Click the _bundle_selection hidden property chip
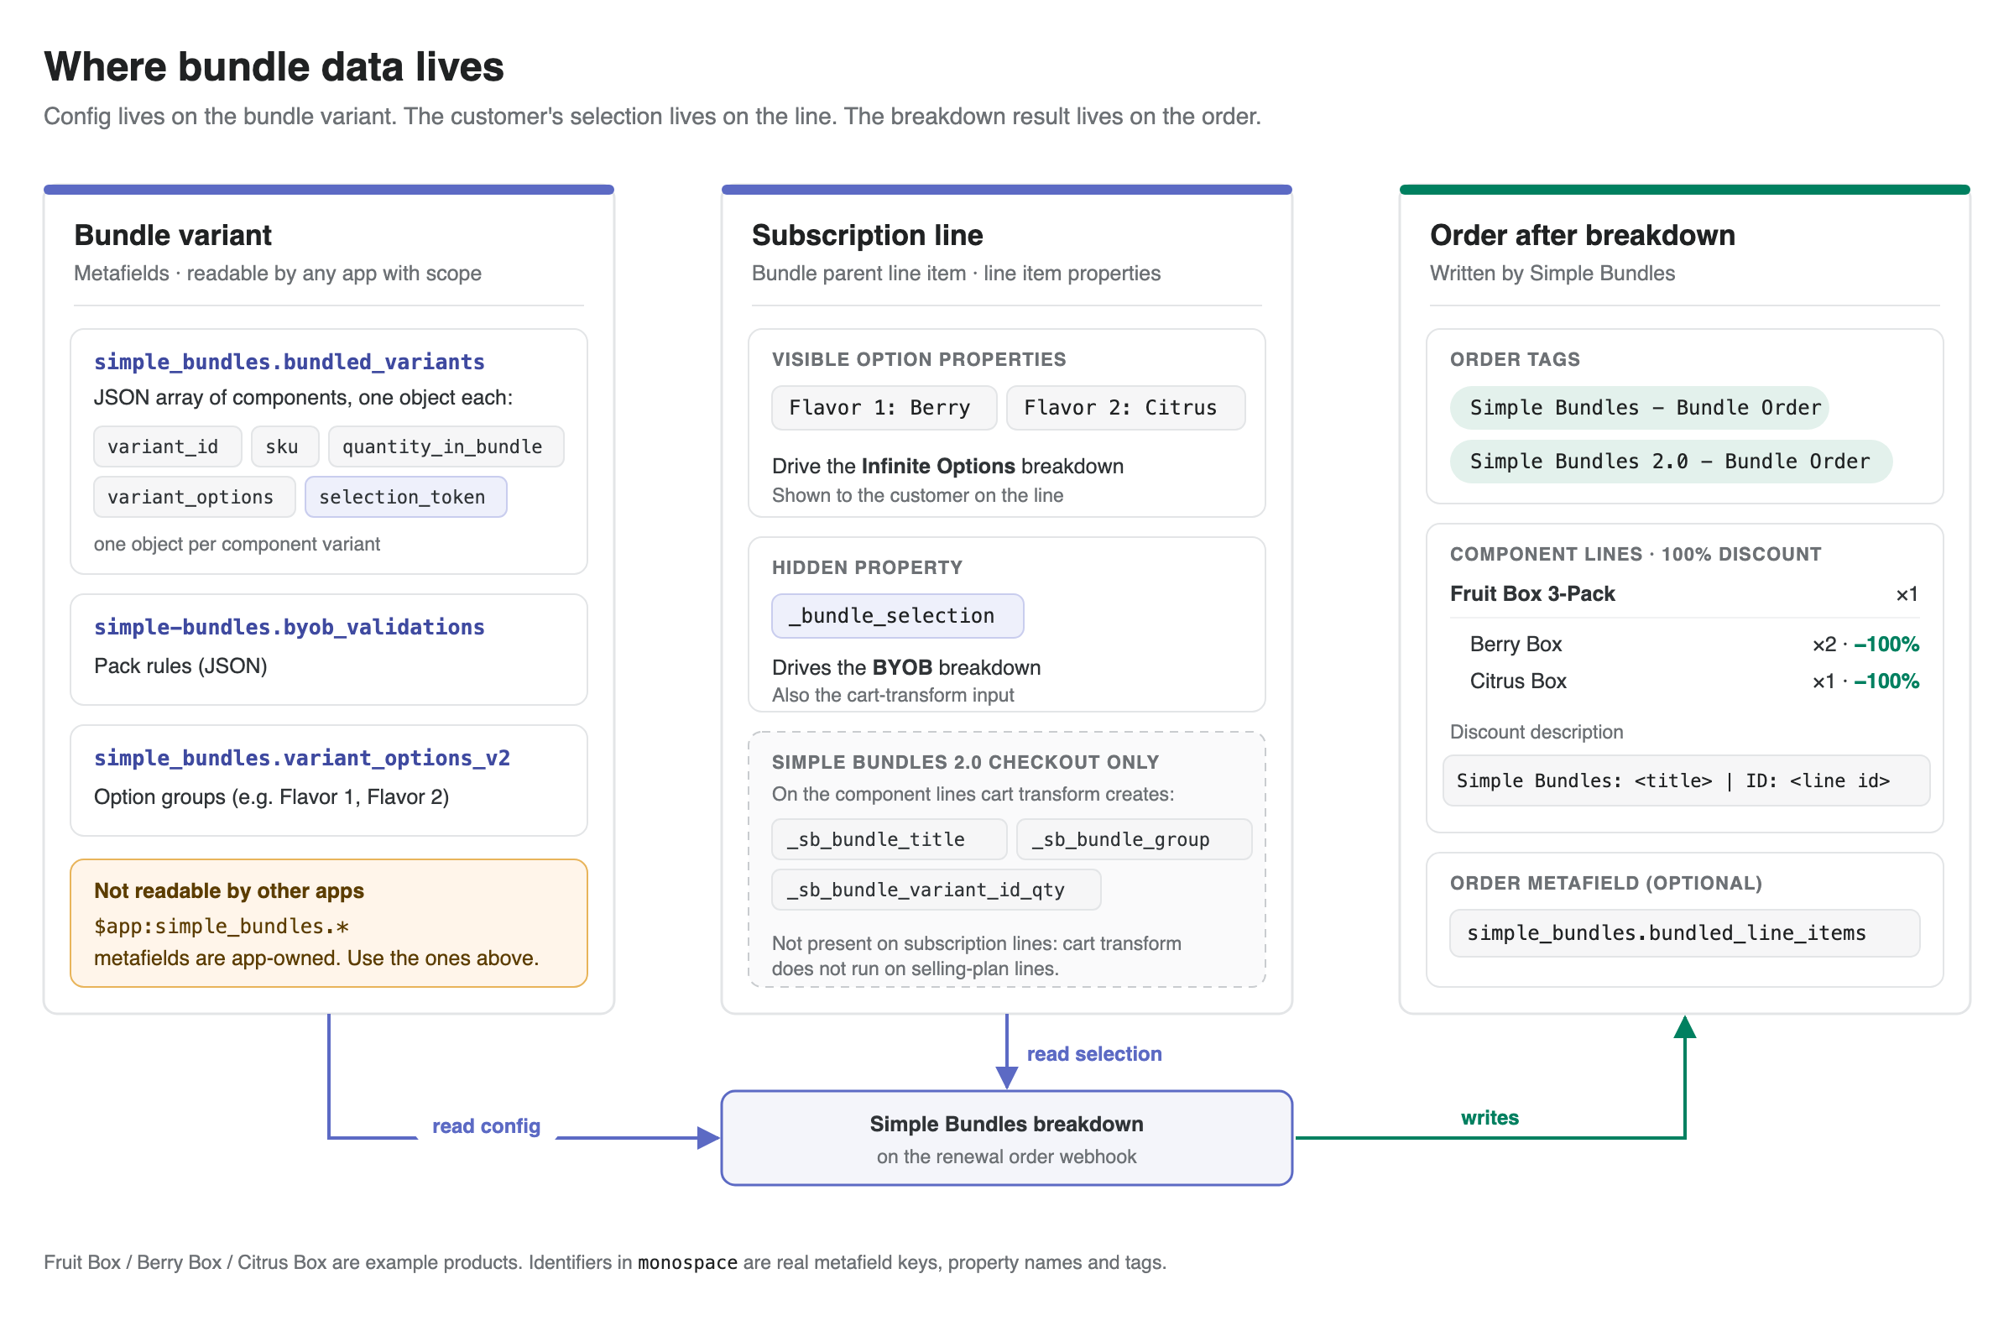 coord(897,616)
